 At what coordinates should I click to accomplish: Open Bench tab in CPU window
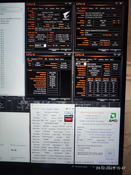point(58,8)
